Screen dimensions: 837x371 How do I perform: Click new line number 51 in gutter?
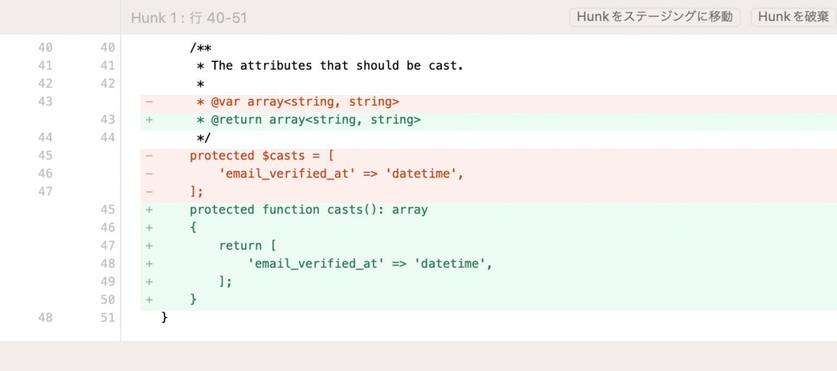(x=107, y=317)
